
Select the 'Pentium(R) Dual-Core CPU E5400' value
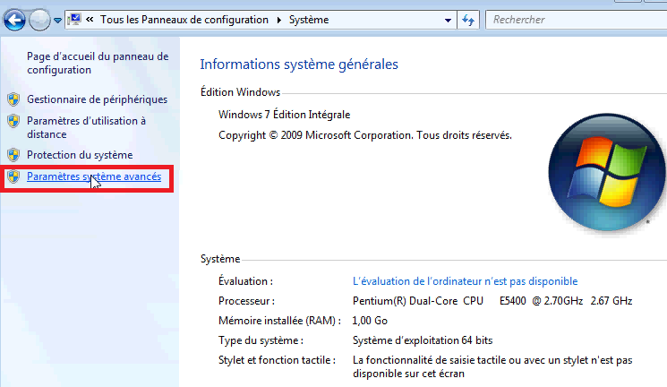point(492,301)
